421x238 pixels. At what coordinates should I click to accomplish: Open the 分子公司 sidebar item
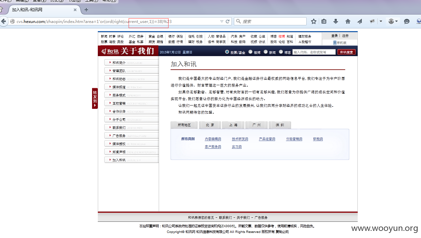coord(132,119)
